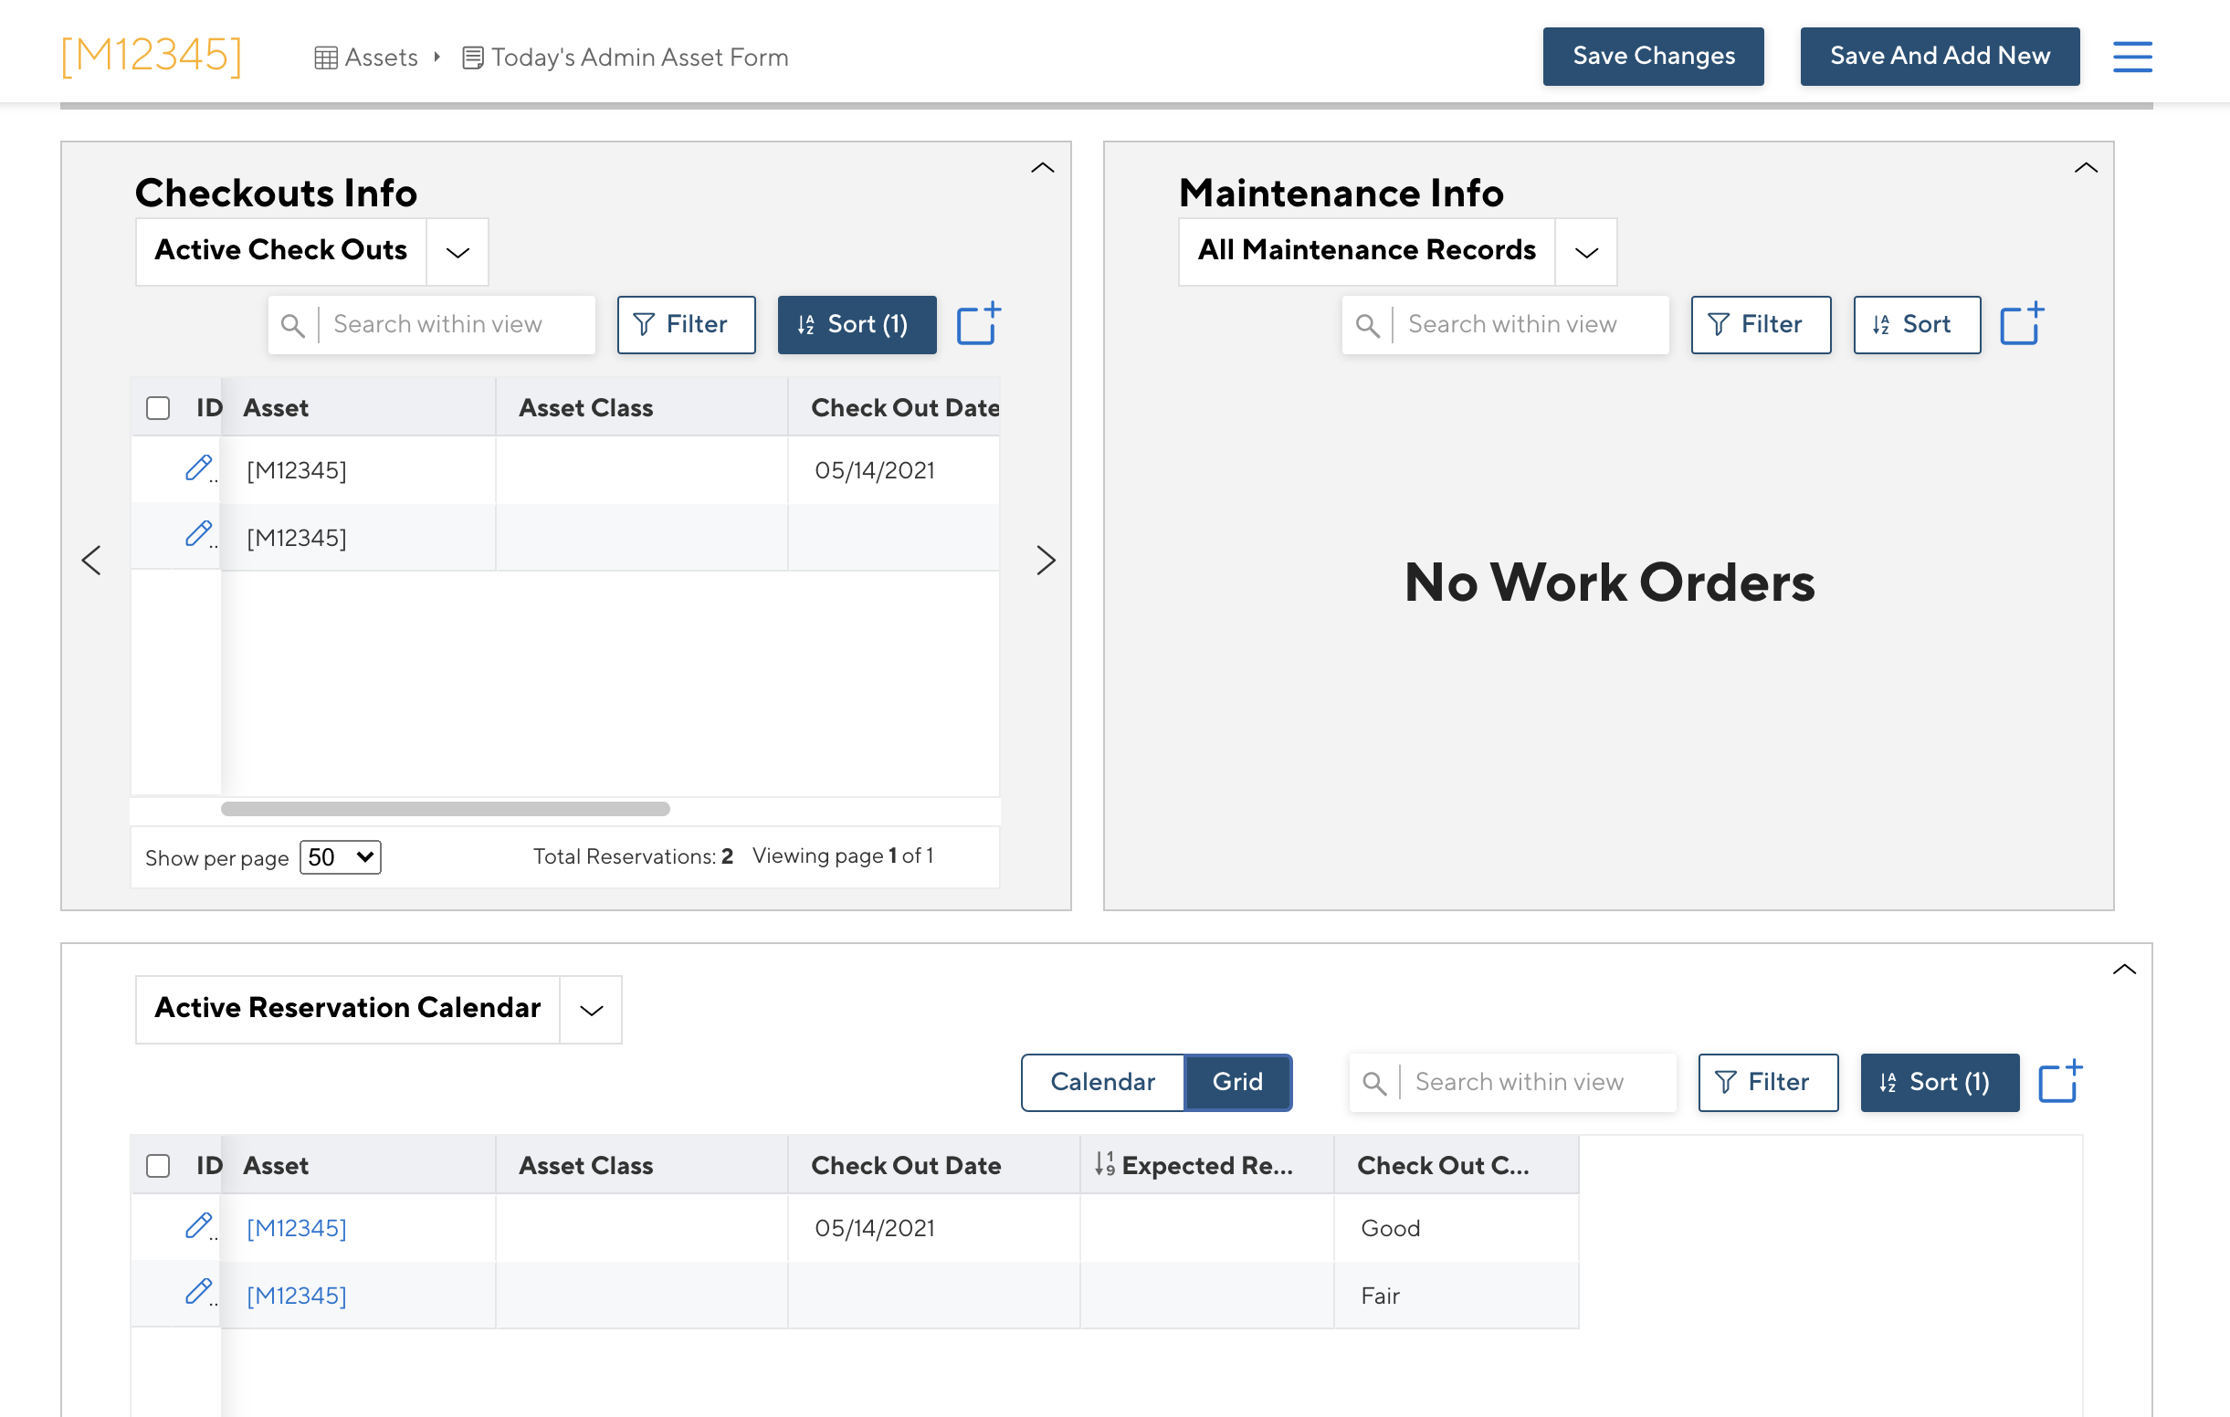Select all rows in reservation grid table
Viewport: 2230px width, 1417px height.
click(158, 1165)
